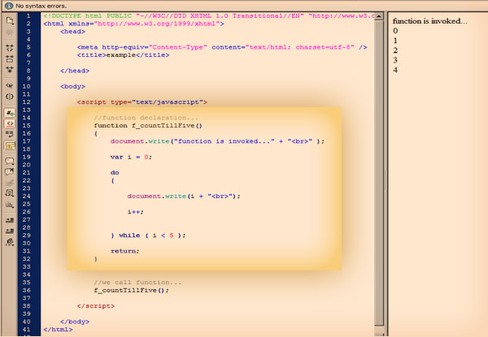
Task: Click line number 15 in gutter
Action: [27, 126]
